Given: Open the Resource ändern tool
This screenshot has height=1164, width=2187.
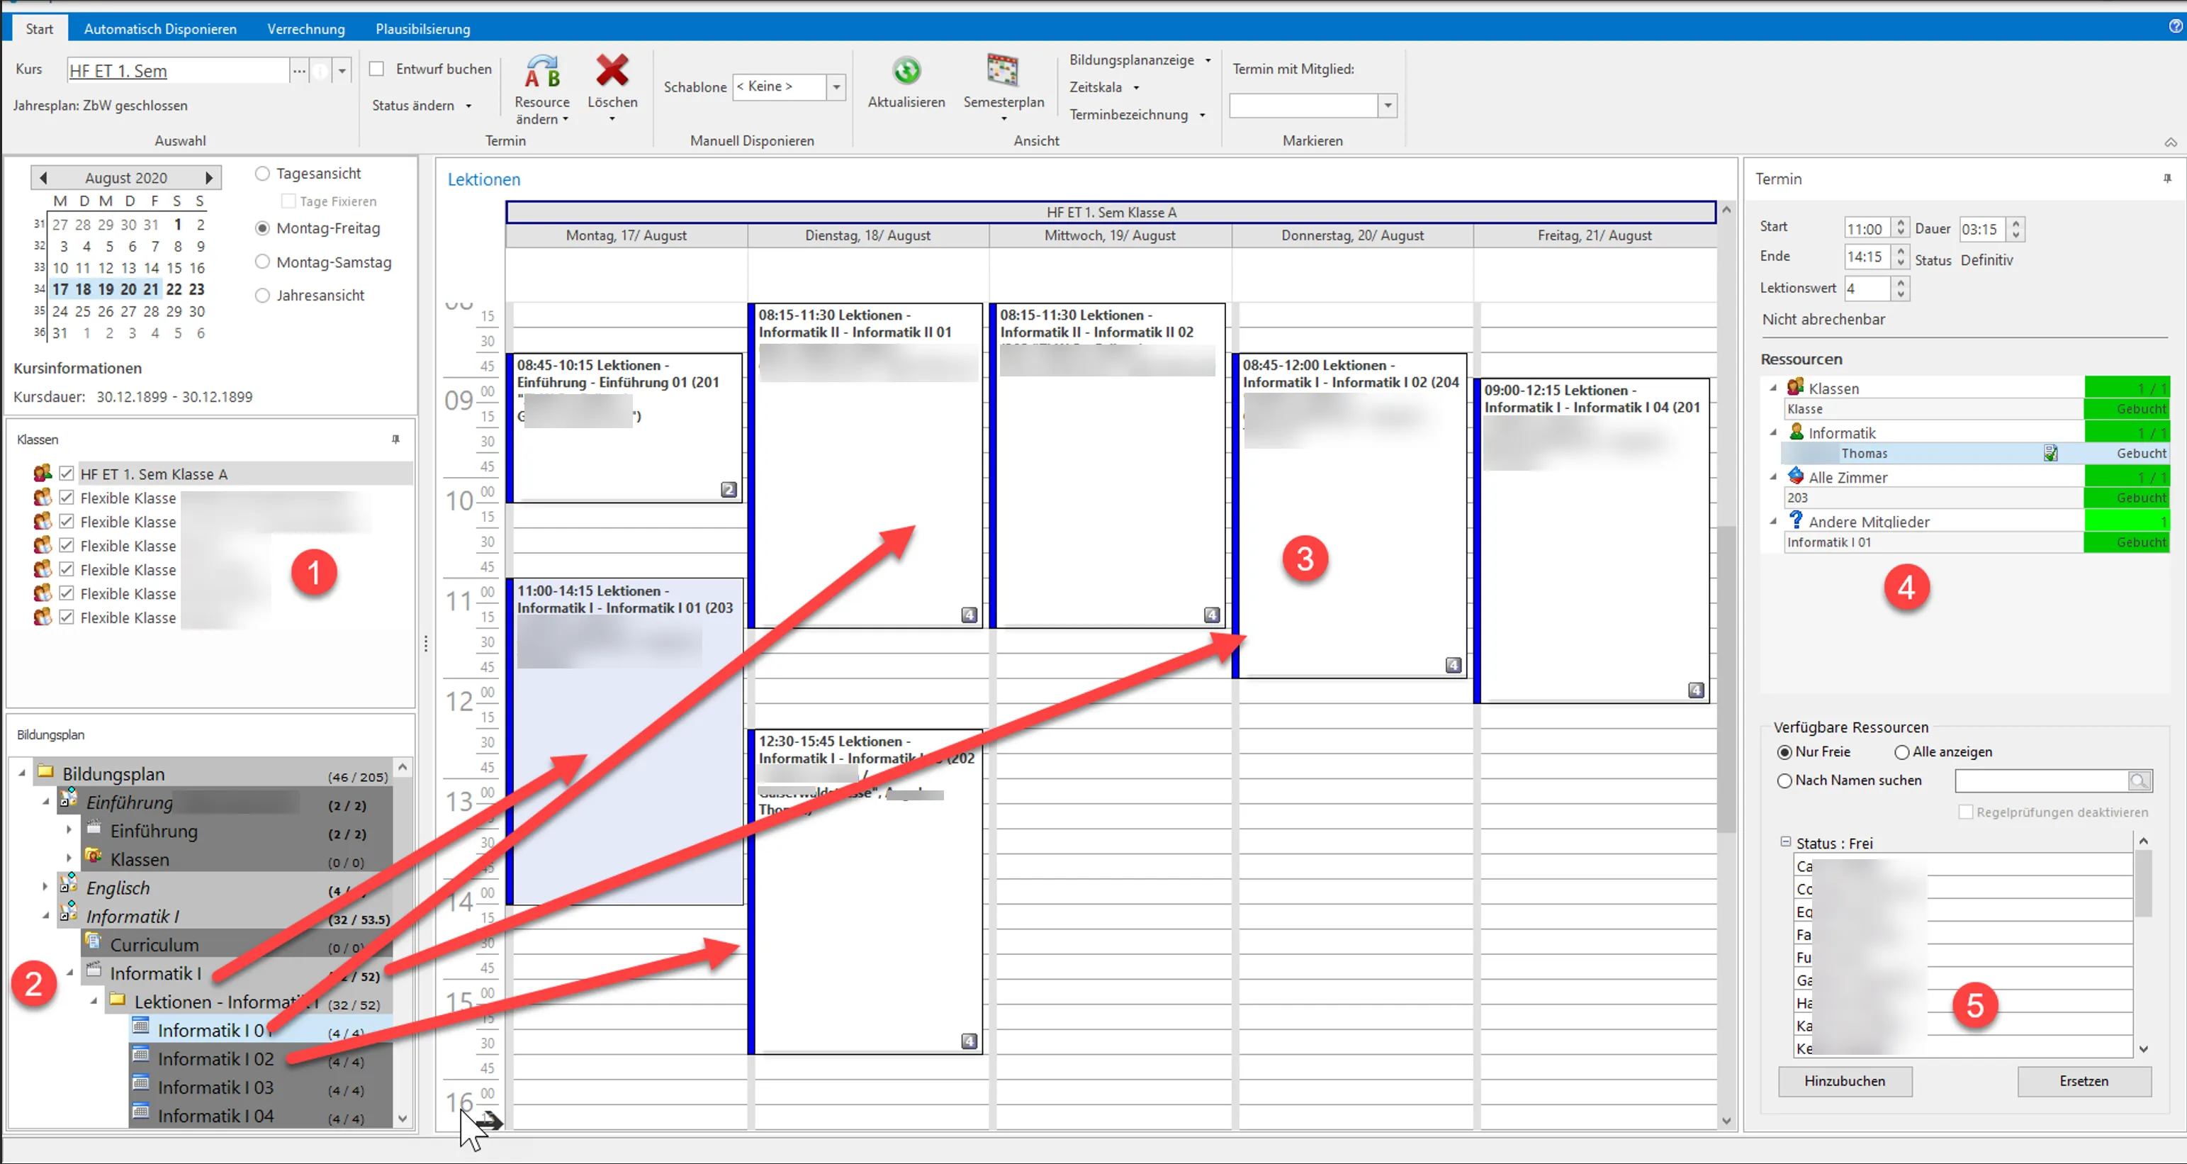Looking at the screenshot, I should click(541, 89).
